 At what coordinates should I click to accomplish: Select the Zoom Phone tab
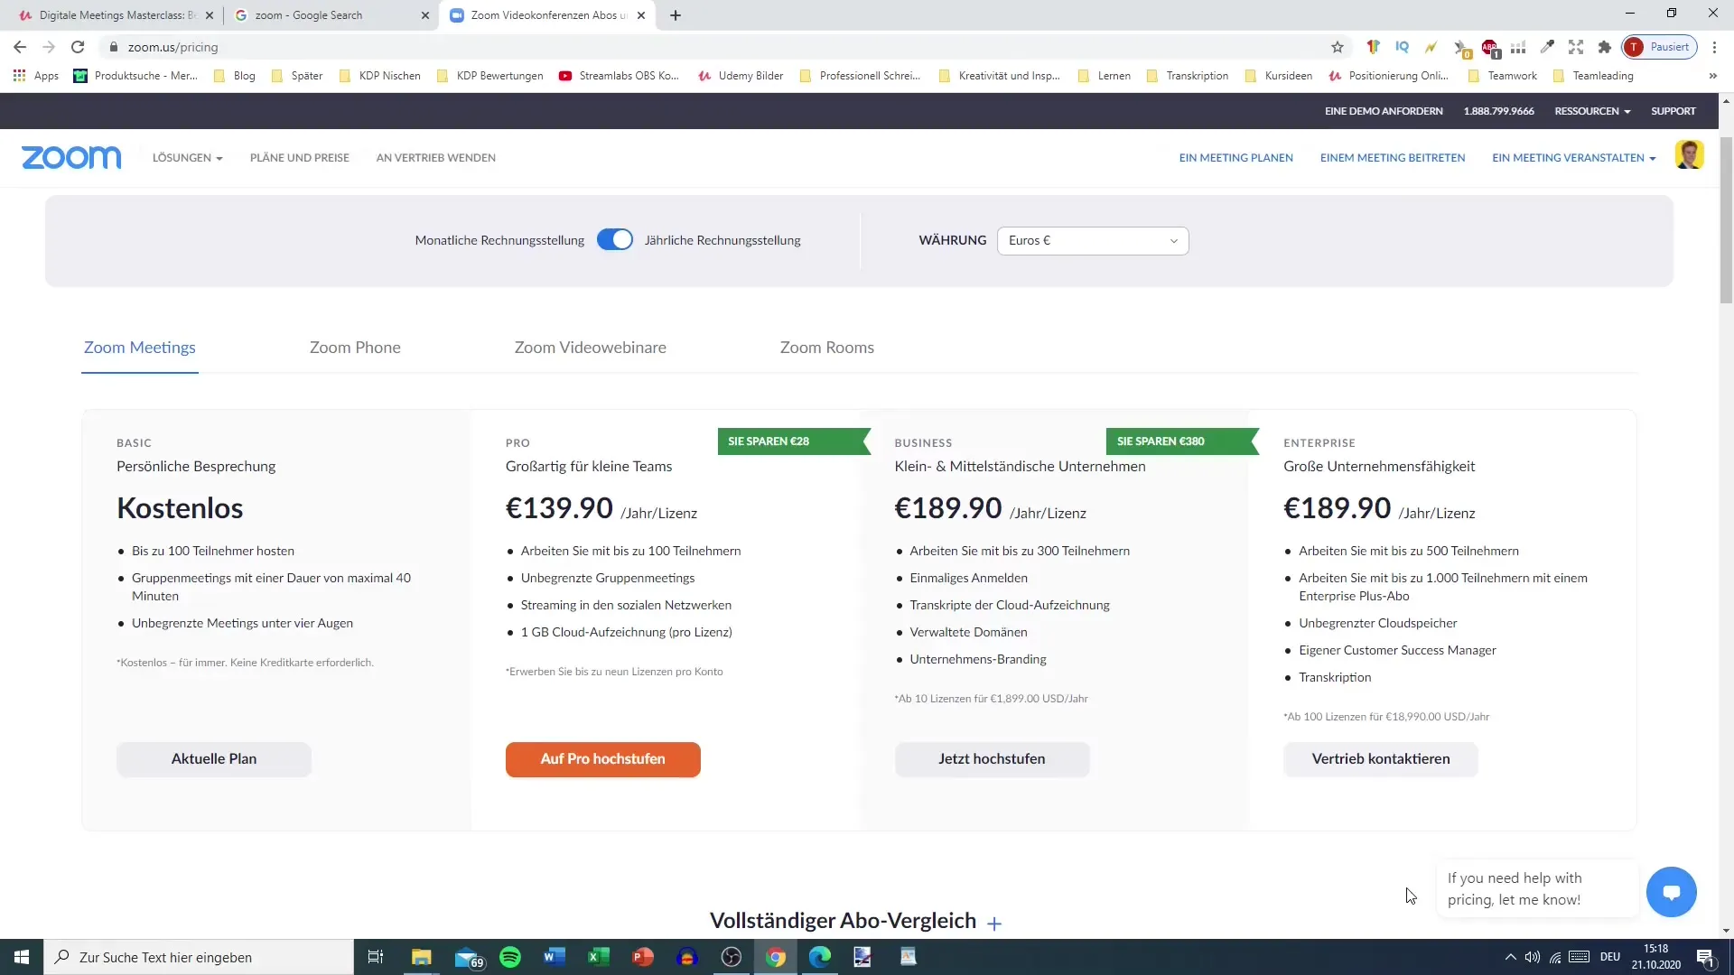tap(355, 347)
